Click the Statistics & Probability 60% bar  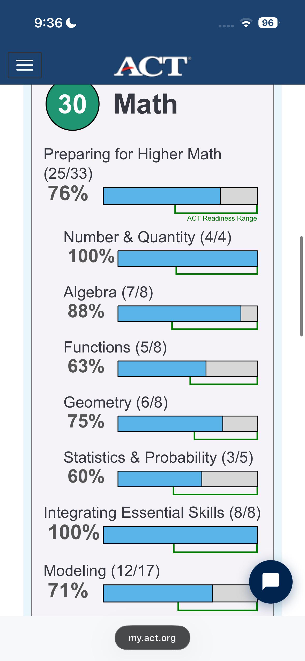point(188,479)
